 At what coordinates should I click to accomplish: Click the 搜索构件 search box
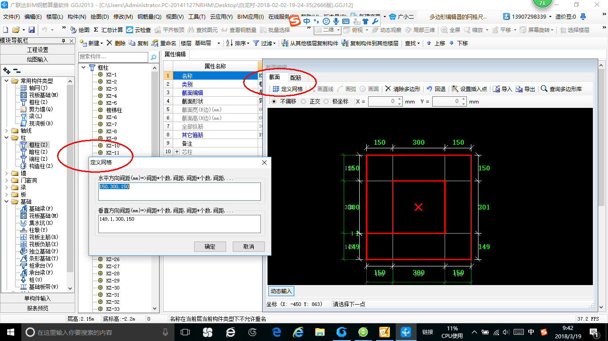113,57
